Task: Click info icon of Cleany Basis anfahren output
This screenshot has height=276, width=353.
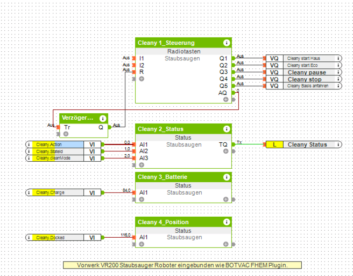Action: tap(338, 86)
